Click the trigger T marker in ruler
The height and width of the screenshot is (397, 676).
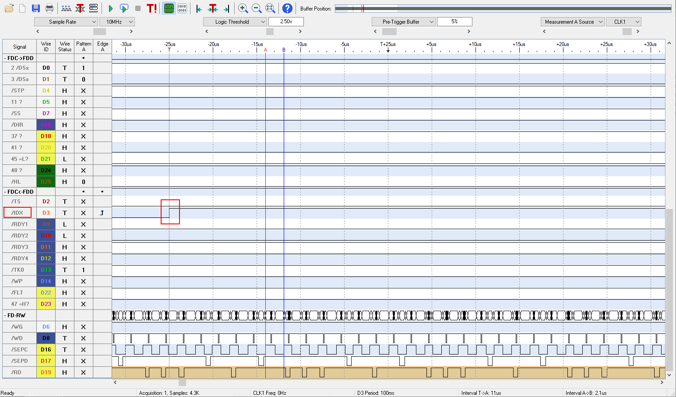(169, 50)
